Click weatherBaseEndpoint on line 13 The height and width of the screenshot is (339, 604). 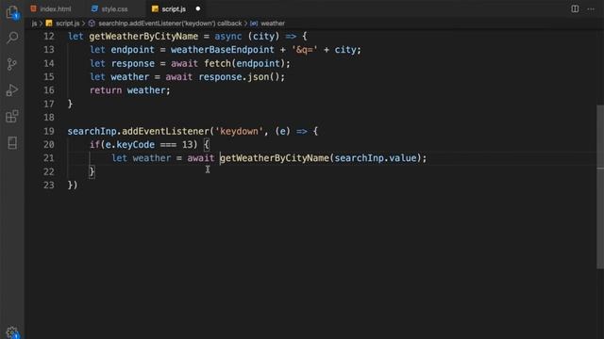click(223, 50)
